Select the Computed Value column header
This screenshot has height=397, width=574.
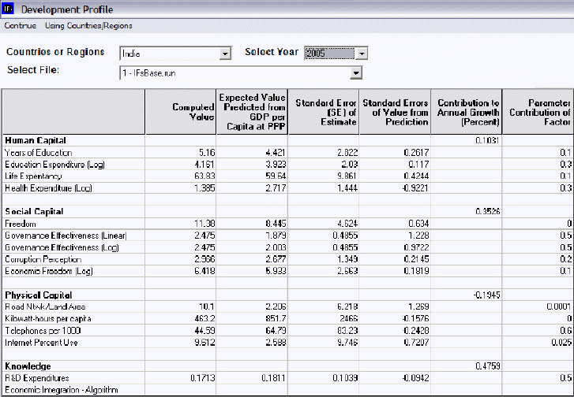point(181,111)
